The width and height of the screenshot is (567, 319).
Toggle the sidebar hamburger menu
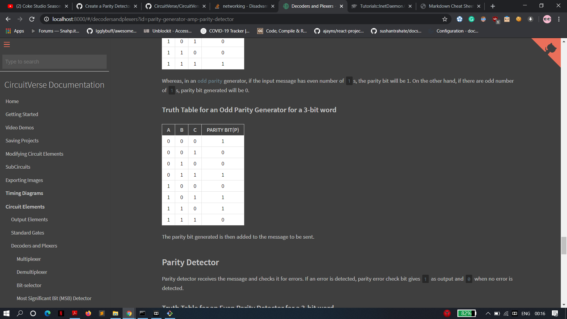pyautogui.click(x=6, y=45)
